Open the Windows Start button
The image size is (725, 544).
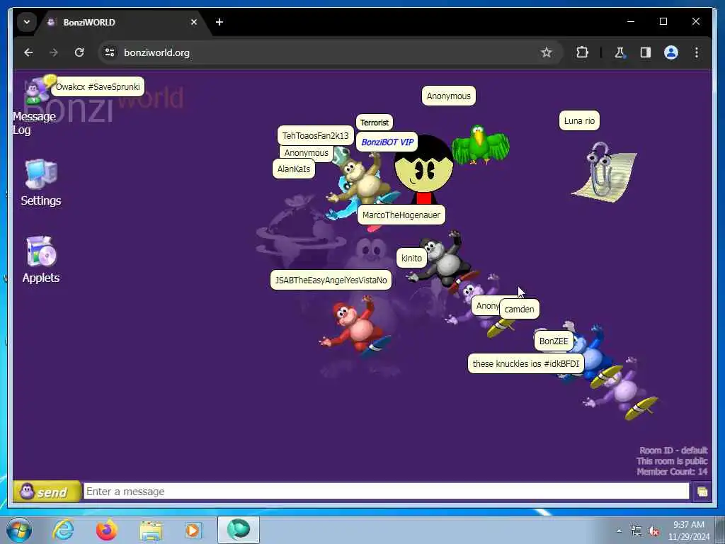tap(18, 530)
